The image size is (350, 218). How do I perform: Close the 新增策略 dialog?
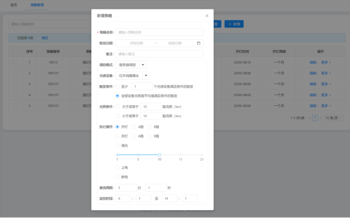pos(207,16)
